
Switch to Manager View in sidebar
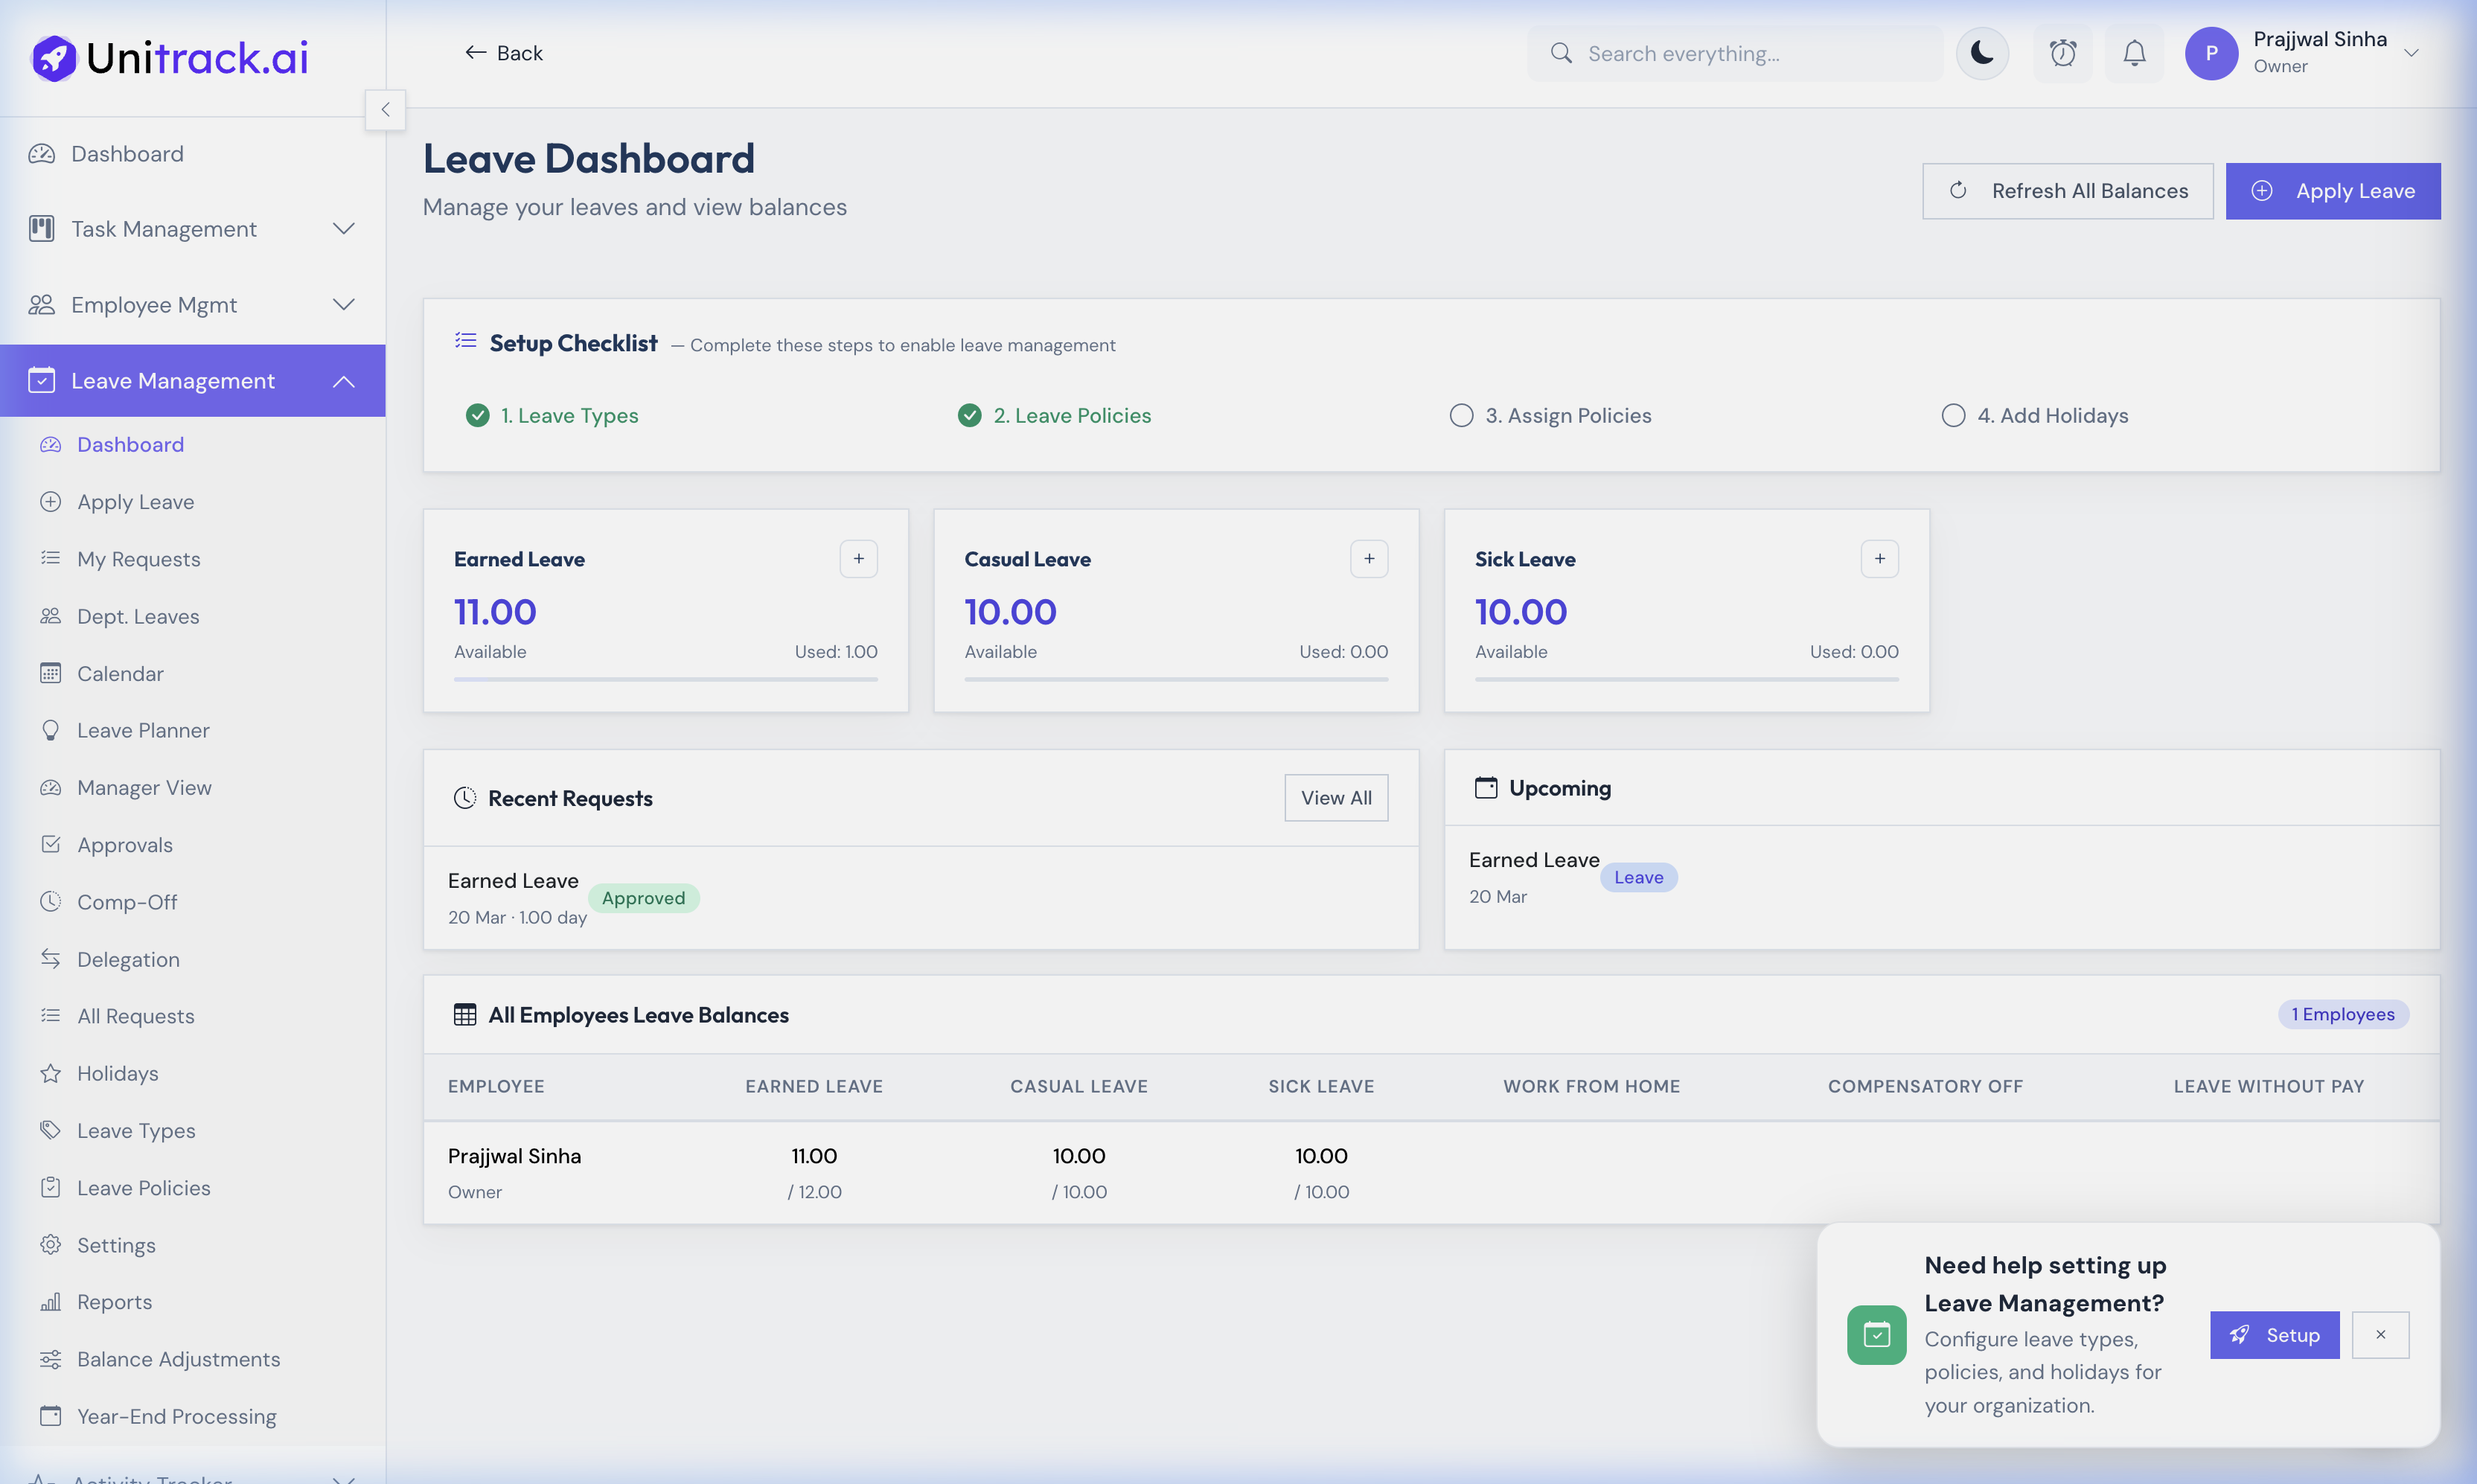pos(144,787)
